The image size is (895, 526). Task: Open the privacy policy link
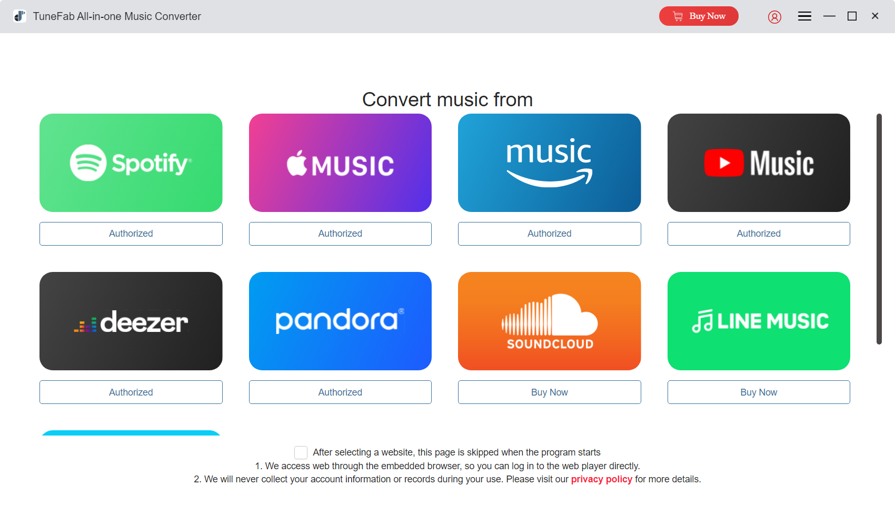tap(601, 479)
